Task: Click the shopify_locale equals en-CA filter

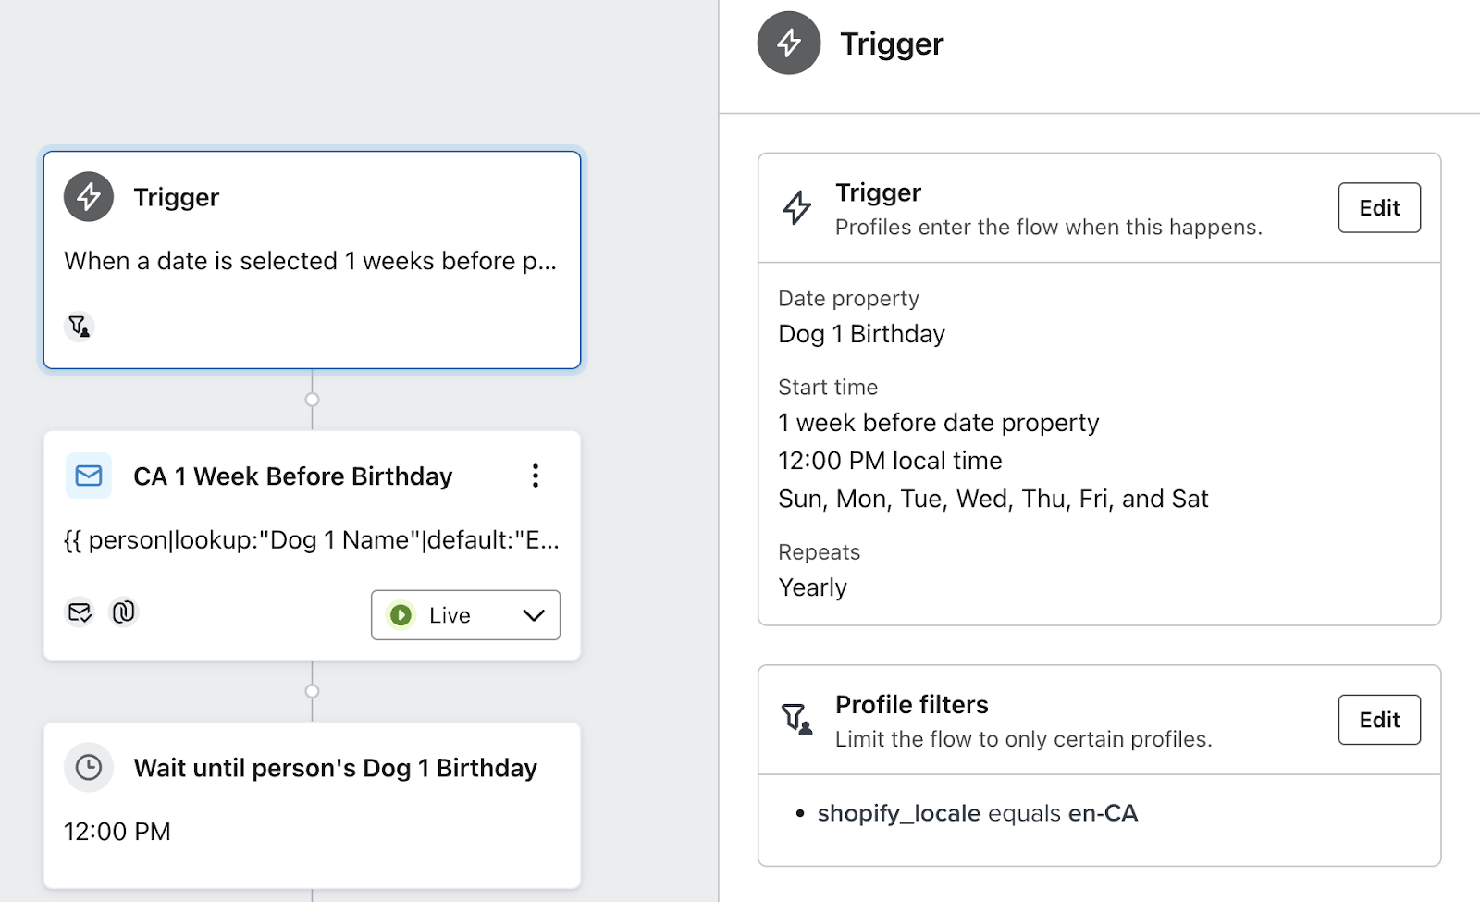Action: pos(977,813)
